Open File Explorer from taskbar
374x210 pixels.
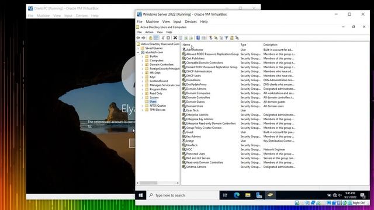point(248,195)
